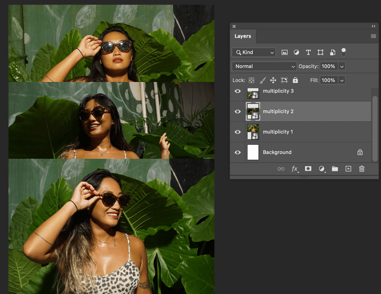Click the Lock position move icon
The height and width of the screenshot is (294, 381).
tap(273, 81)
